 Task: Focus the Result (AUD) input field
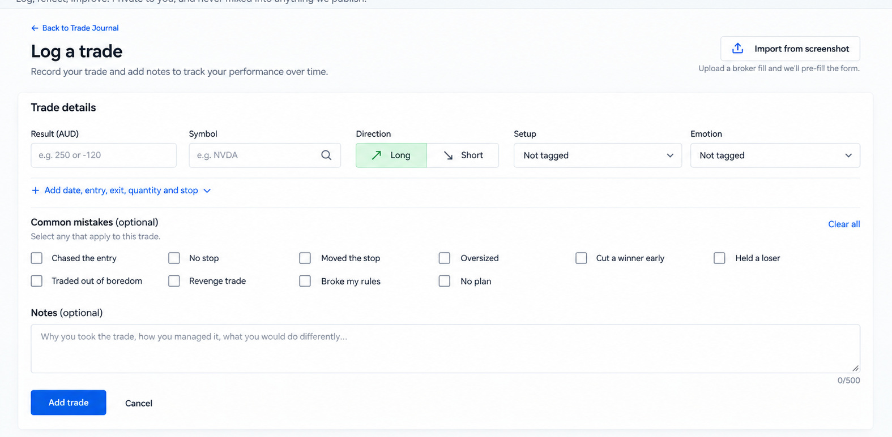coord(104,155)
